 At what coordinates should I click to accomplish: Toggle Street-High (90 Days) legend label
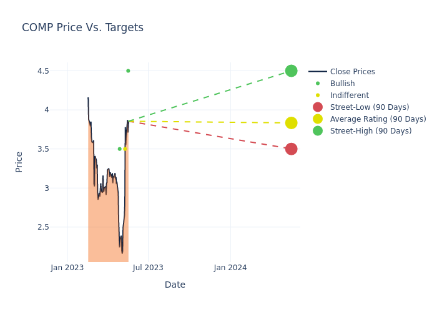[x=371, y=131]
